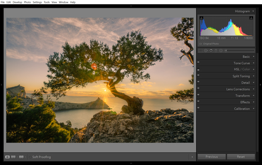Click the Reset button

tap(241, 157)
